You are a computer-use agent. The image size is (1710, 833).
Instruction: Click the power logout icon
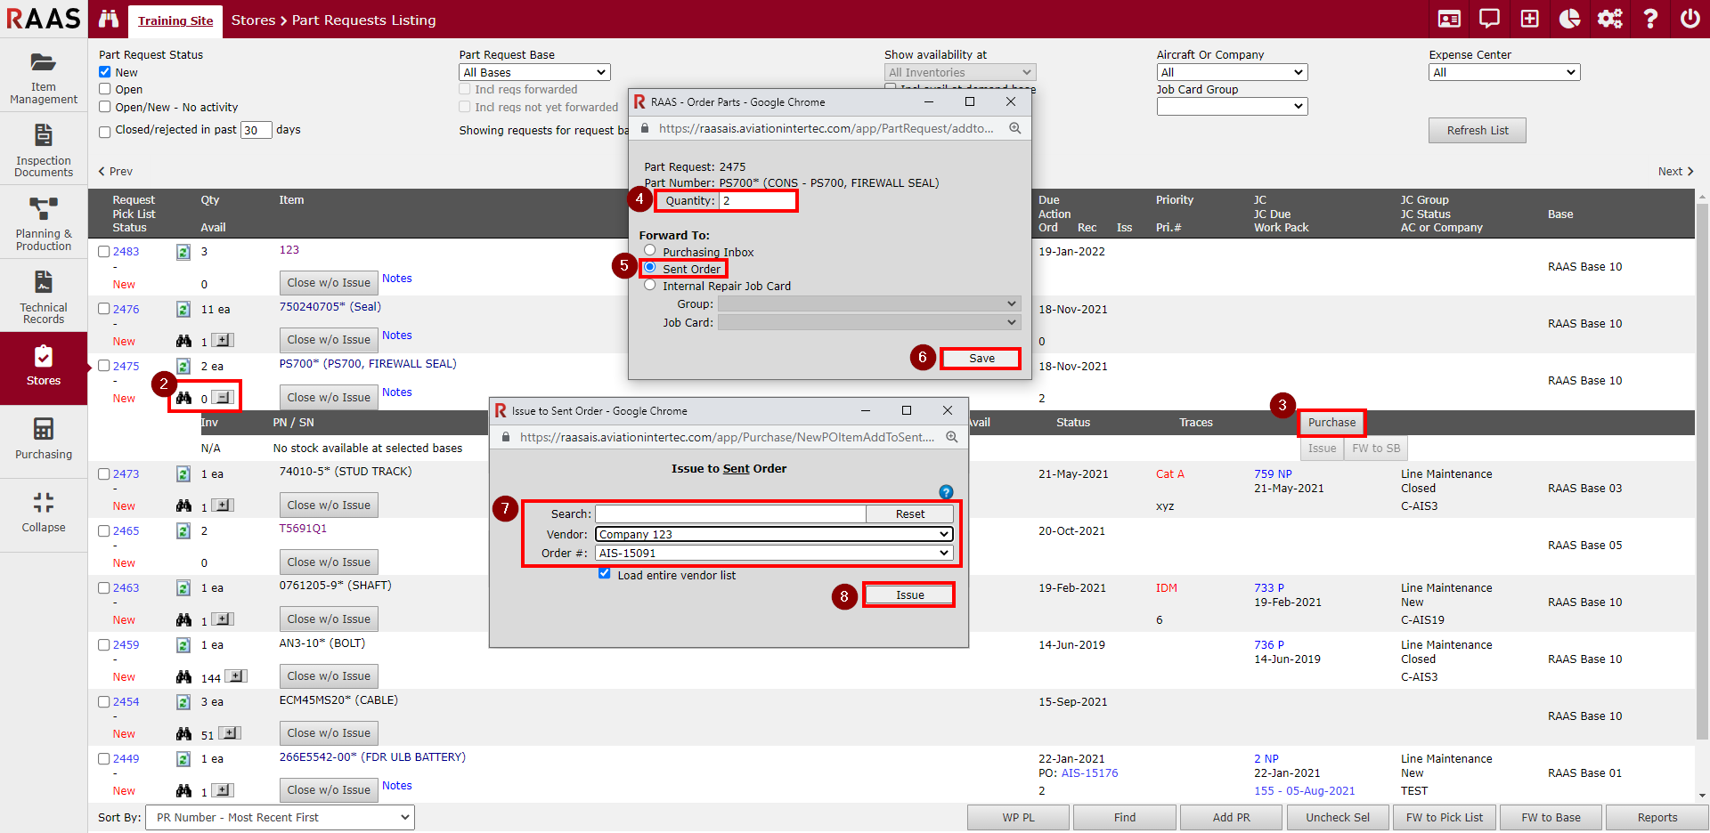(x=1690, y=19)
